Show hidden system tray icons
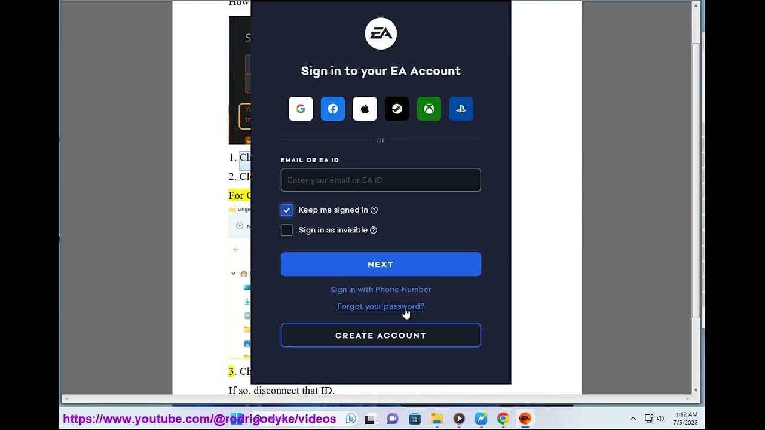765x430 pixels. [x=633, y=419]
